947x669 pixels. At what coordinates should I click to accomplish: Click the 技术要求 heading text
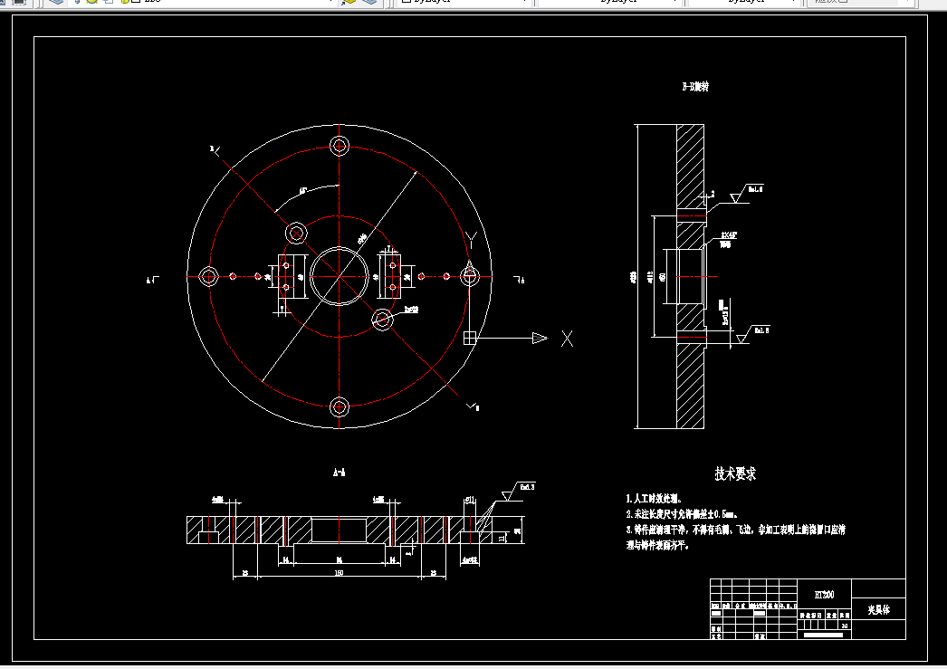click(735, 474)
